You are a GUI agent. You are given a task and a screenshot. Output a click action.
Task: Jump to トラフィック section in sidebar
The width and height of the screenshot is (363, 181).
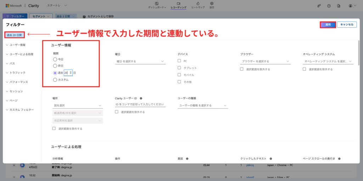(17, 73)
